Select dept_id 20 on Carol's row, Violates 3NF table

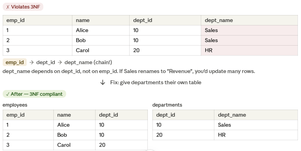pyautogui.click(x=165, y=50)
